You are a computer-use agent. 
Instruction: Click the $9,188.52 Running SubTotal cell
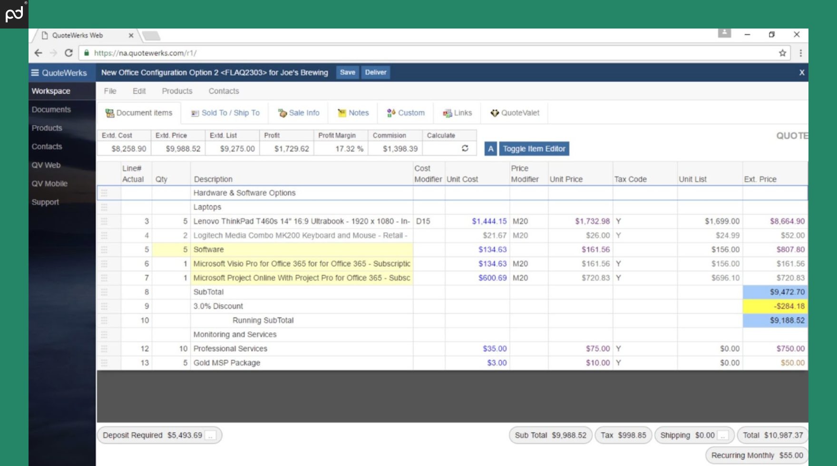coord(775,320)
